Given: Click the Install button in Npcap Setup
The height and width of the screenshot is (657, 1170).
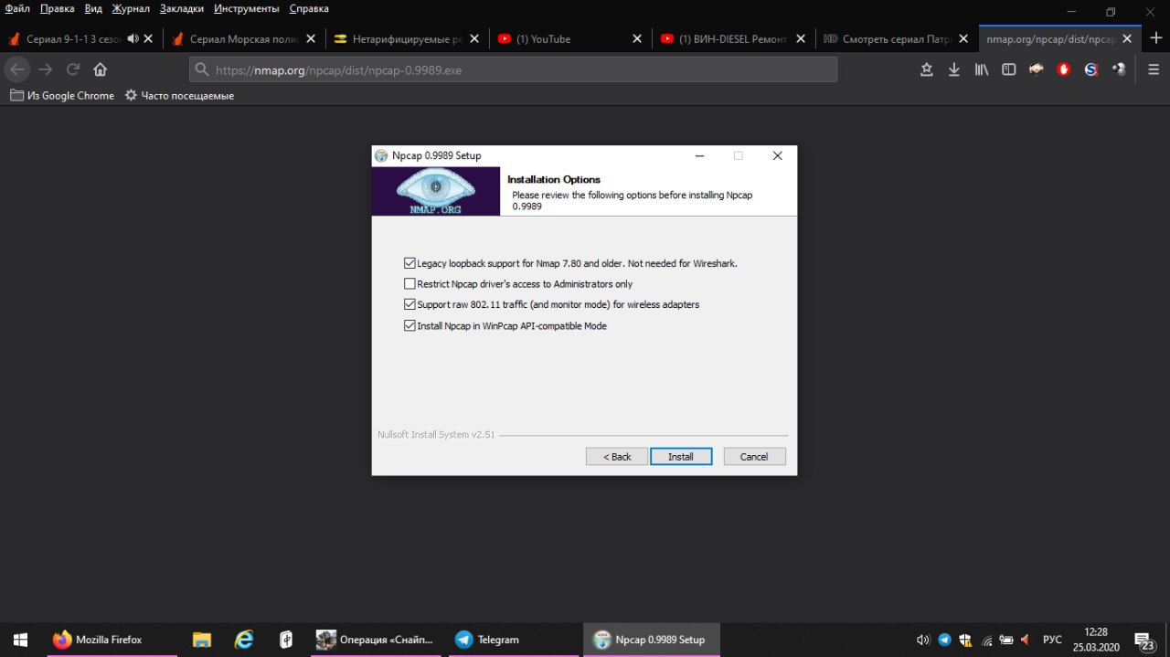Looking at the screenshot, I should click(681, 457).
